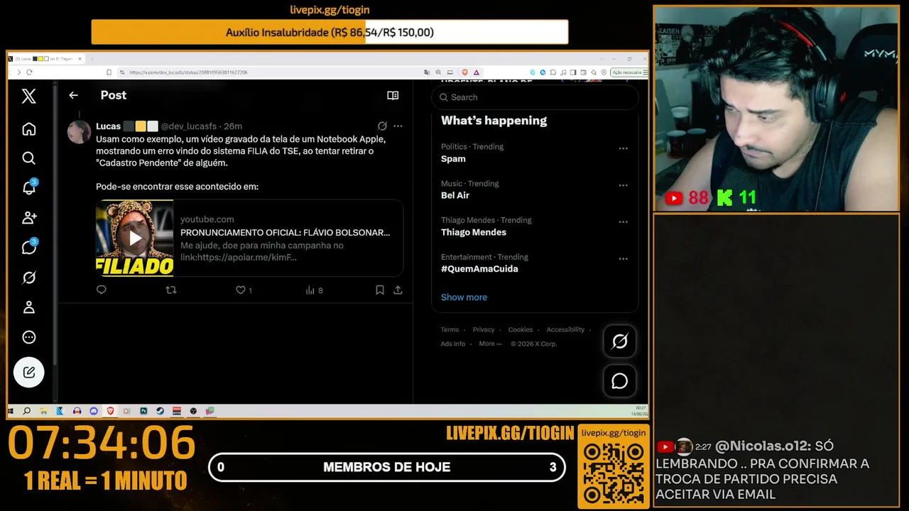Open the @dev_lucasfs profile link
Image resolution: width=909 pixels, height=511 pixels.
[190, 126]
